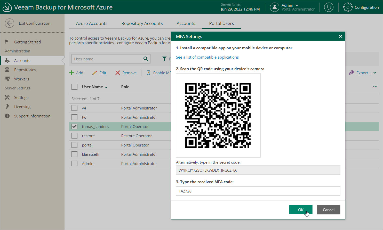Click the user name search magnifier
Screen dimensions: 383x230
pyautogui.click(x=146, y=59)
